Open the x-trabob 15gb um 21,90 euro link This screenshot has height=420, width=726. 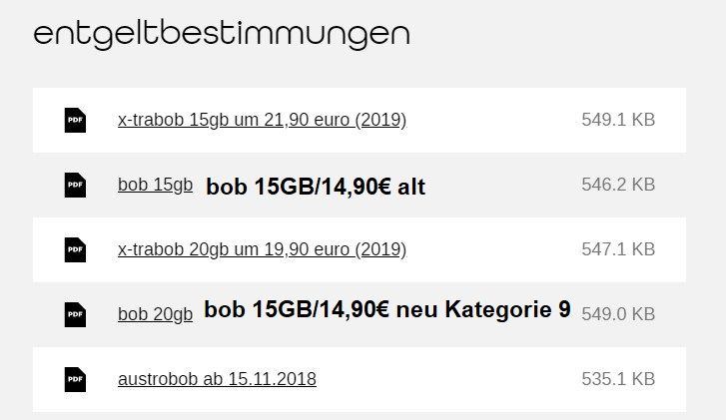point(262,120)
